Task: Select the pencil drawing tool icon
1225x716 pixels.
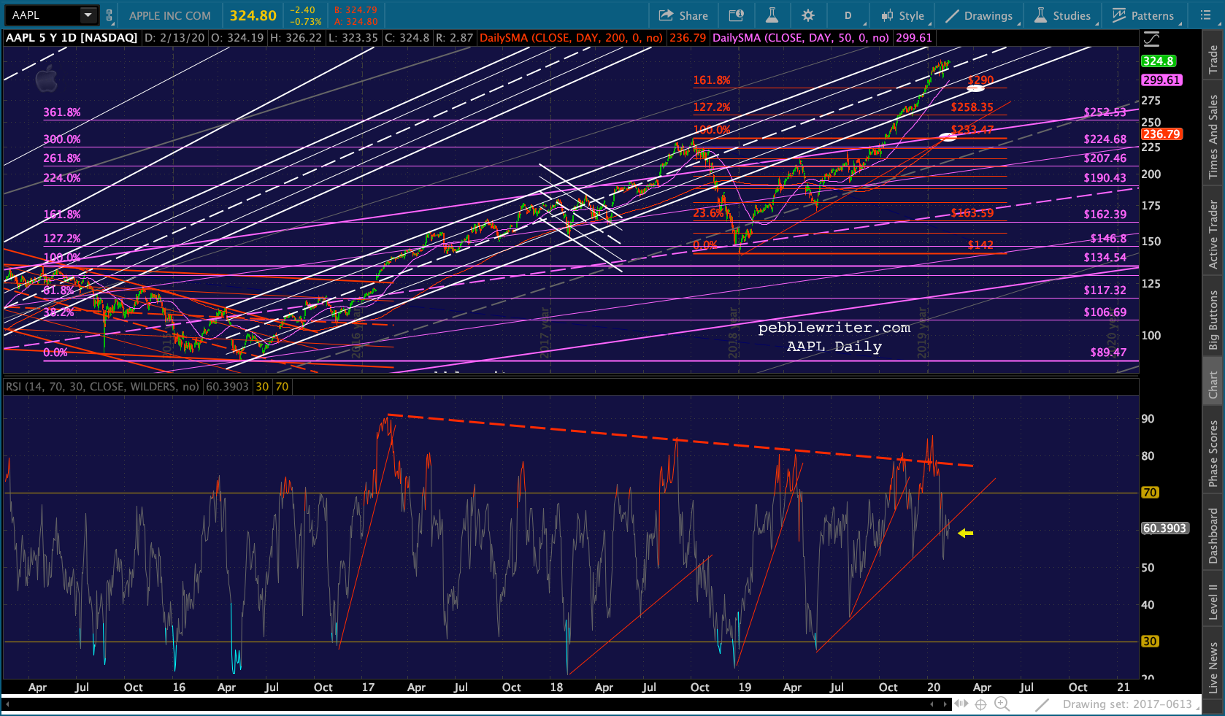Action: coord(1042,704)
